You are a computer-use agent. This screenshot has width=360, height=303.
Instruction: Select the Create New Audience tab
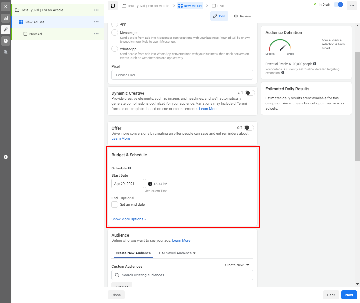[133, 253]
